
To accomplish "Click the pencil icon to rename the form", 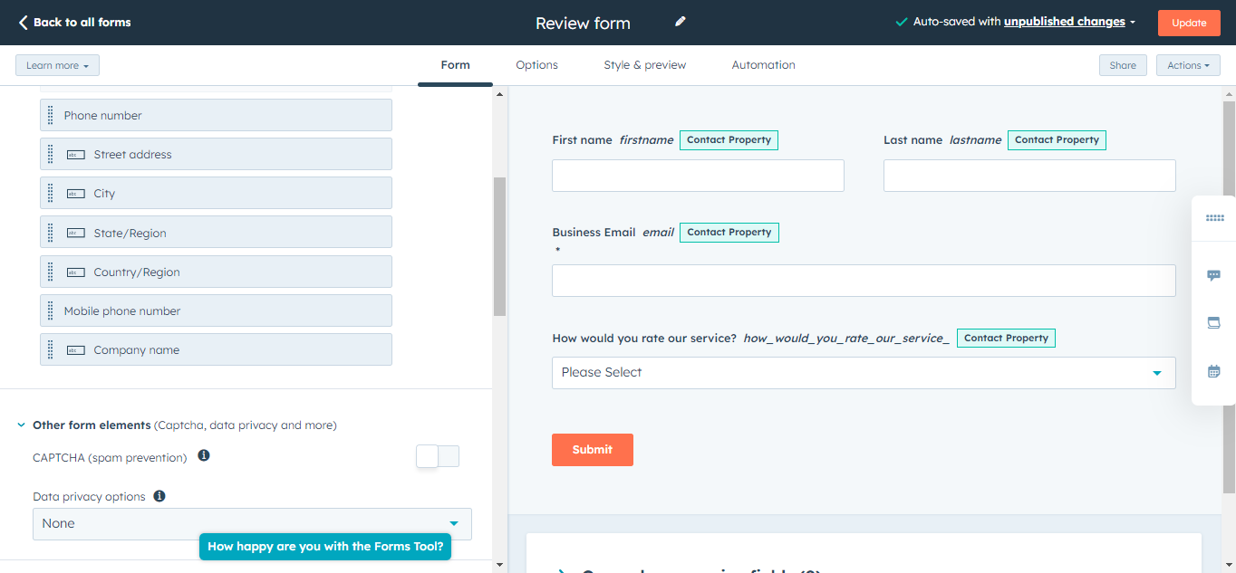I will [680, 21].
